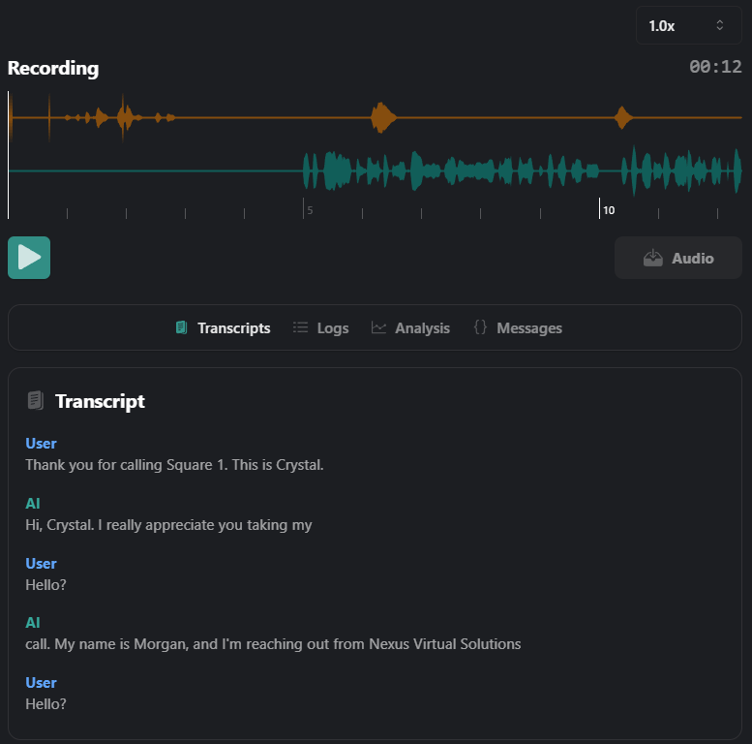Image resolution: width=752 pixels, height=744 pixels.
Task: Click the speed dropdown up-down chevron
Action: click(x=719, y=25)
